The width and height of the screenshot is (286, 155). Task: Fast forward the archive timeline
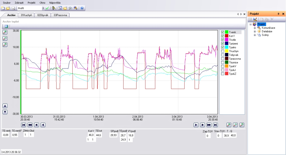209,125
